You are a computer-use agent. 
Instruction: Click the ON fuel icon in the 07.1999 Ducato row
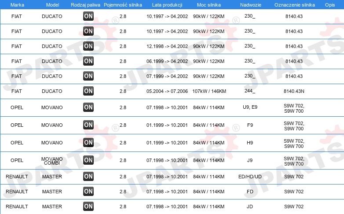coord(88,76)
